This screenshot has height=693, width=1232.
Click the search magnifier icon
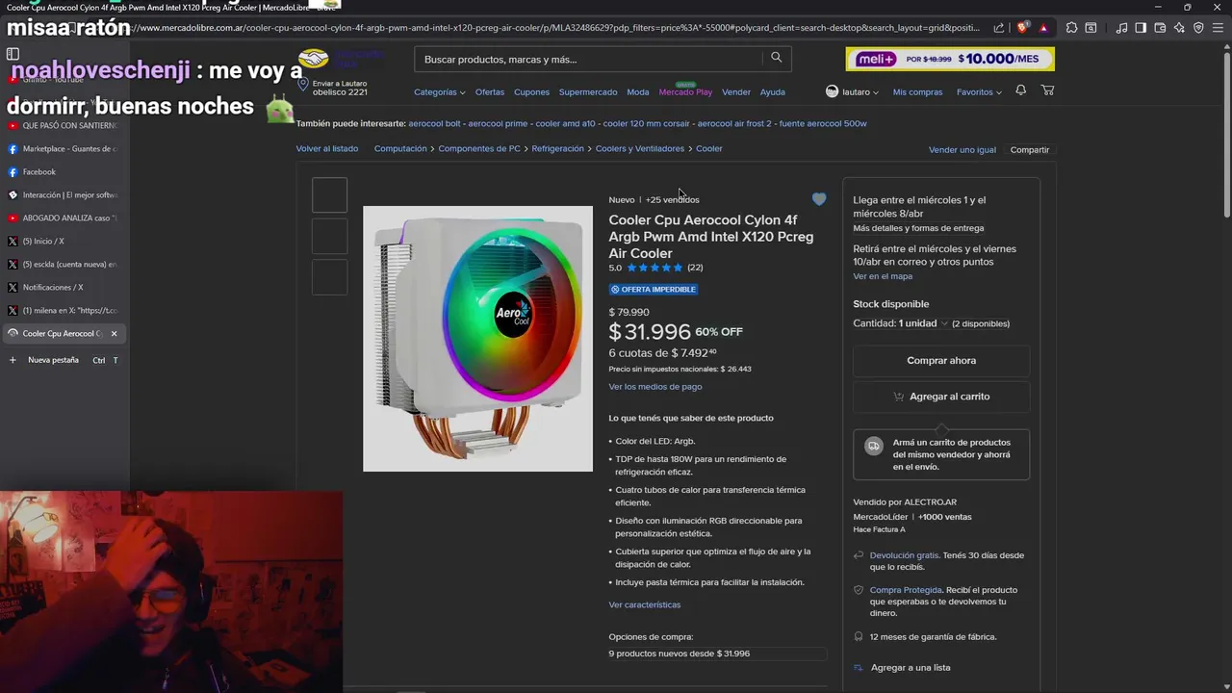tap(776, 58)
